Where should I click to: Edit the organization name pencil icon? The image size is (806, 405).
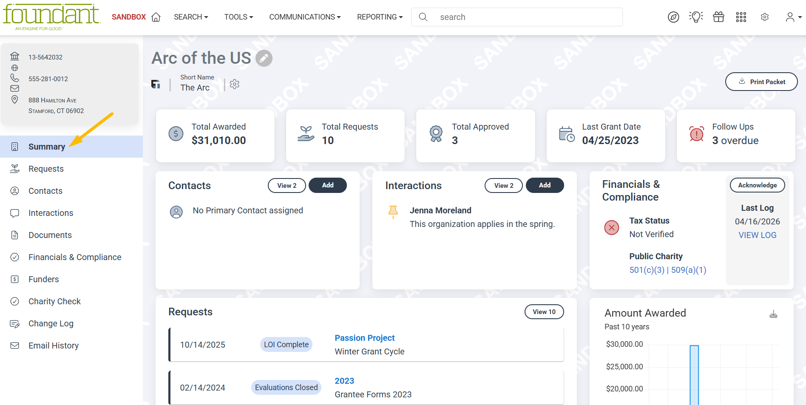point(264,58)
